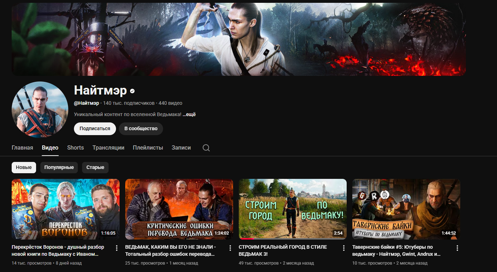Open options menu for Тавернские байки #5 video

click(x=457, y=248)
